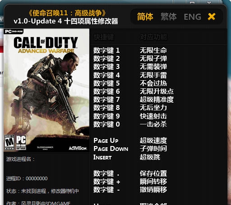Select 数字键 - hotkey label
This screenshot has height=205, width=231.
tap(106, 190)
